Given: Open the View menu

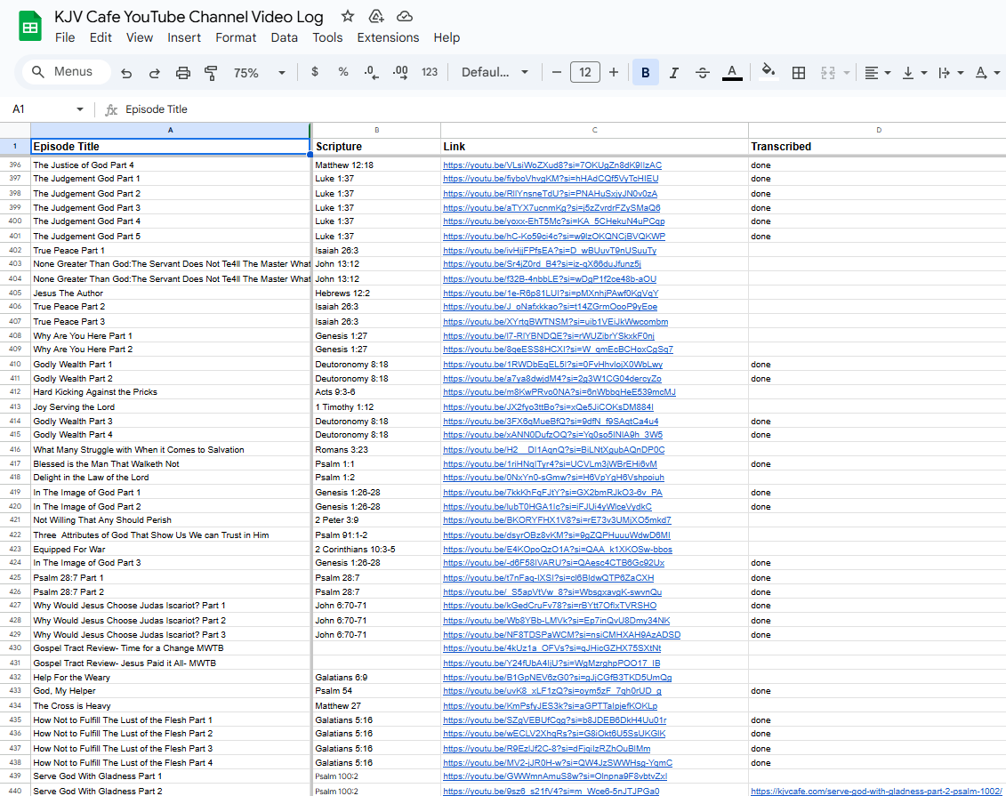Looking at the screenshot, I should pyautogui.click(x=140, y=38).
